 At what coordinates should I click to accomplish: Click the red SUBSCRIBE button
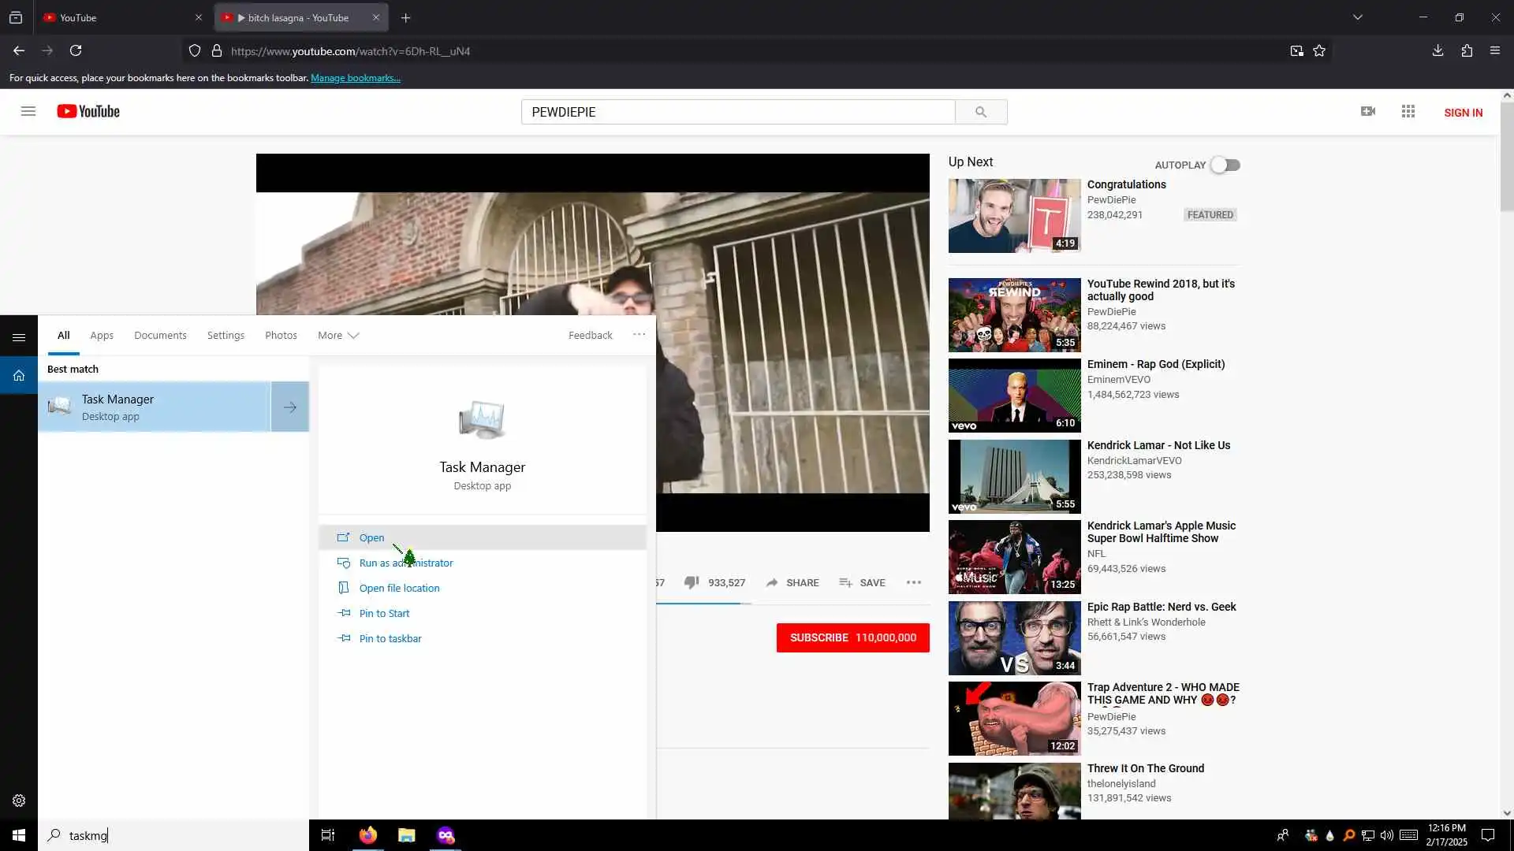852,637
